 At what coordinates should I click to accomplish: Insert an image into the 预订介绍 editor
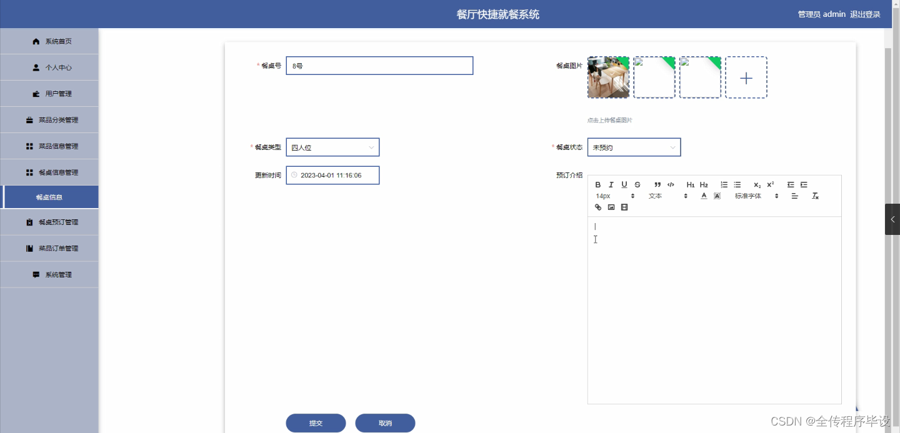point(611,207)
